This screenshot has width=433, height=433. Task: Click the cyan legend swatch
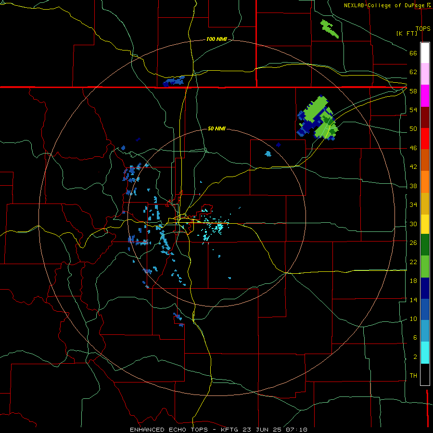[425, 353]
